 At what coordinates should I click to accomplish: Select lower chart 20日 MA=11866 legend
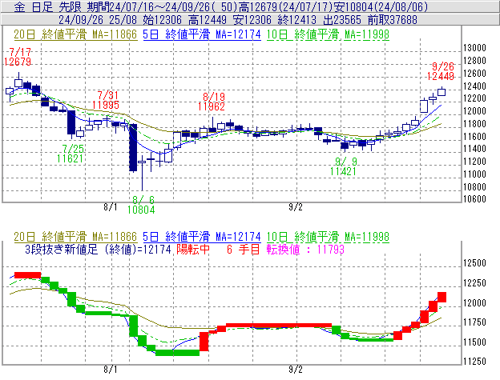[x=75, y=237]
